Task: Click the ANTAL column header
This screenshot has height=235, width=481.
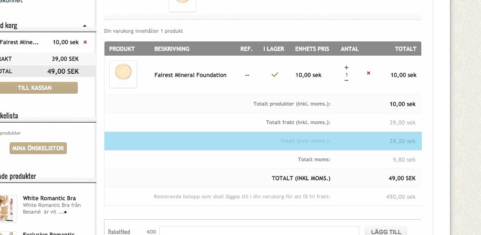Action: coord(350,49)
